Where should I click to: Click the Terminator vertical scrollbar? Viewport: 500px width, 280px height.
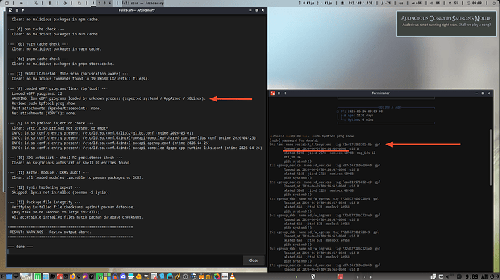click(491, 158)
